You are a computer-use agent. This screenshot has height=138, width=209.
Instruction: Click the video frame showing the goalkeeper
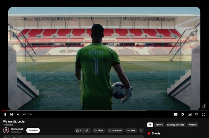click(x=104, y=58)
